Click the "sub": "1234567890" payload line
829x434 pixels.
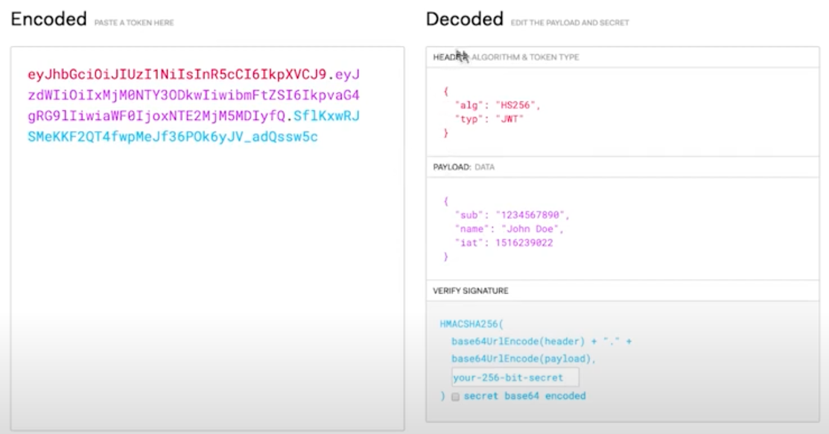(512, 215)
